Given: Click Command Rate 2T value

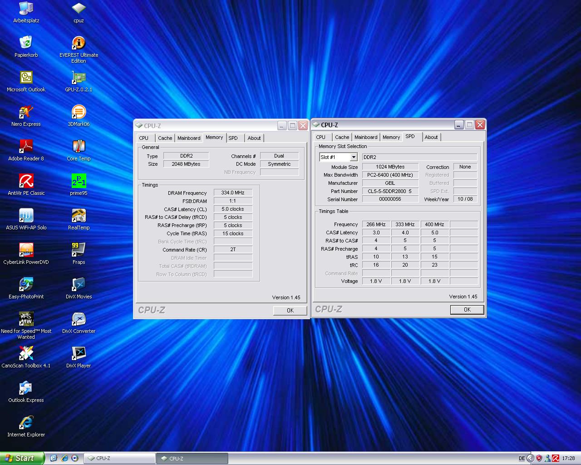Looking at the screenshot, I should [x=233, y=250].
